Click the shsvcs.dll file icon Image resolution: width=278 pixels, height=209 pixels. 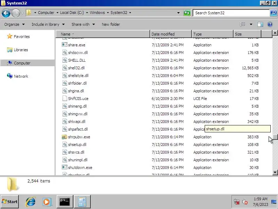point(65,152)
